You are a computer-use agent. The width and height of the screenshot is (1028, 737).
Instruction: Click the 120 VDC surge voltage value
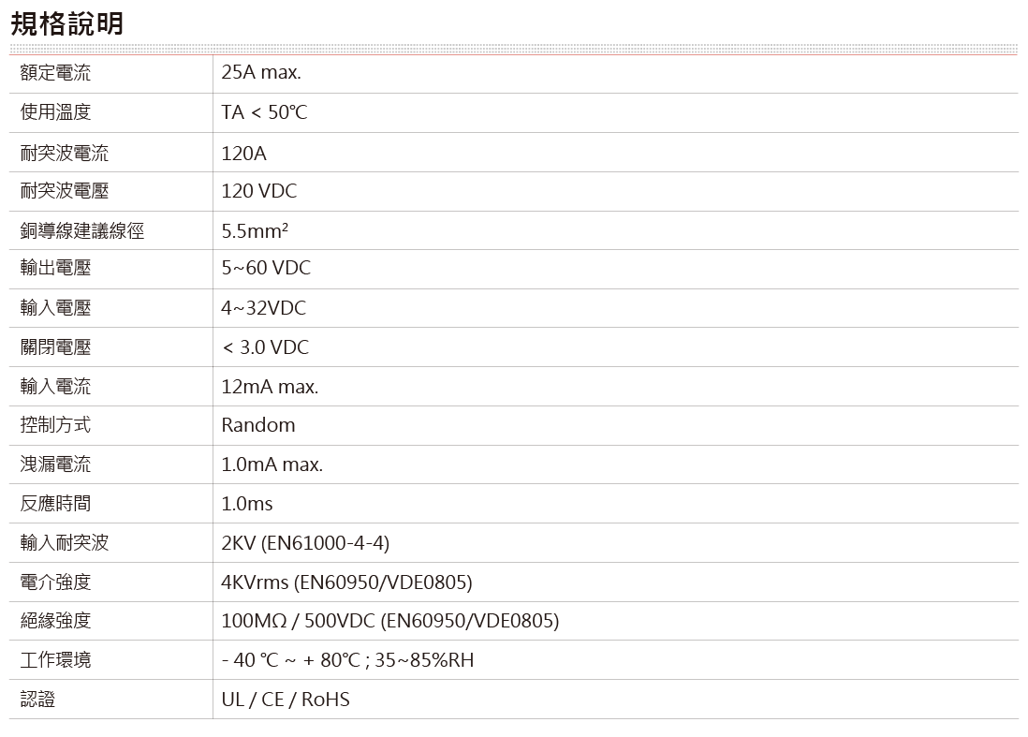point(258,191)
